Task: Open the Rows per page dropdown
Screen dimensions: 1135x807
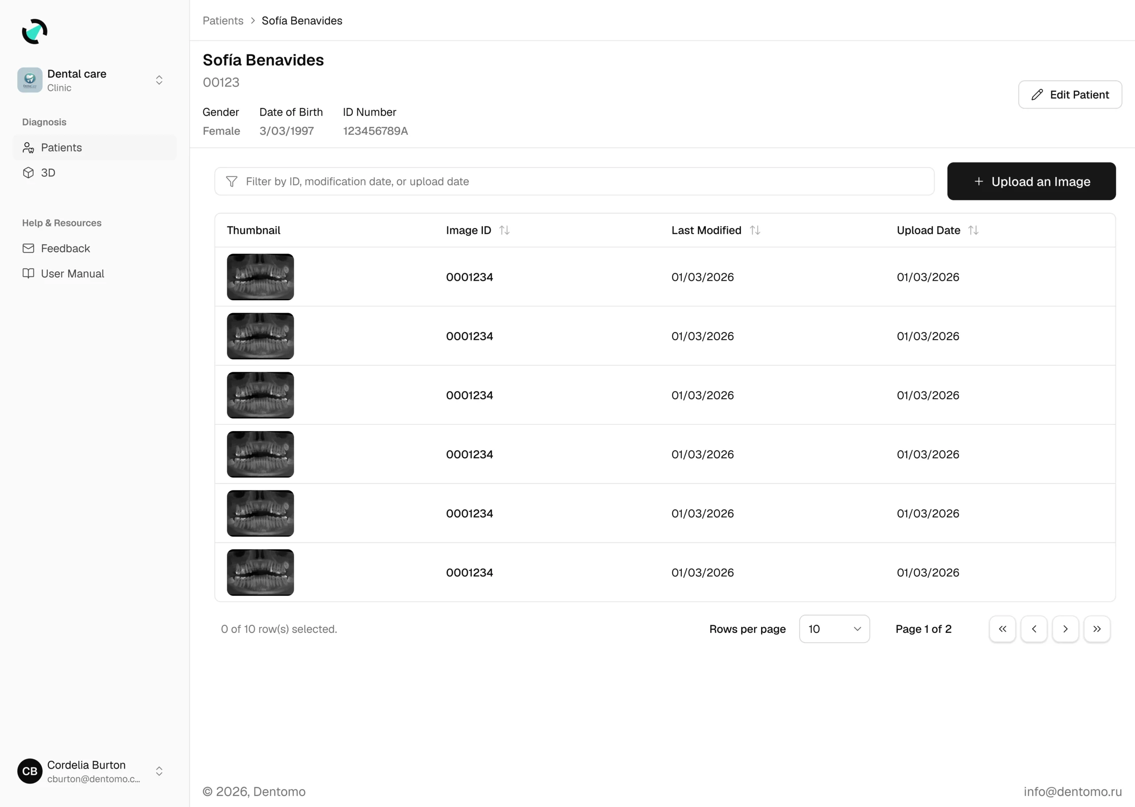Action: pos(834,629)
